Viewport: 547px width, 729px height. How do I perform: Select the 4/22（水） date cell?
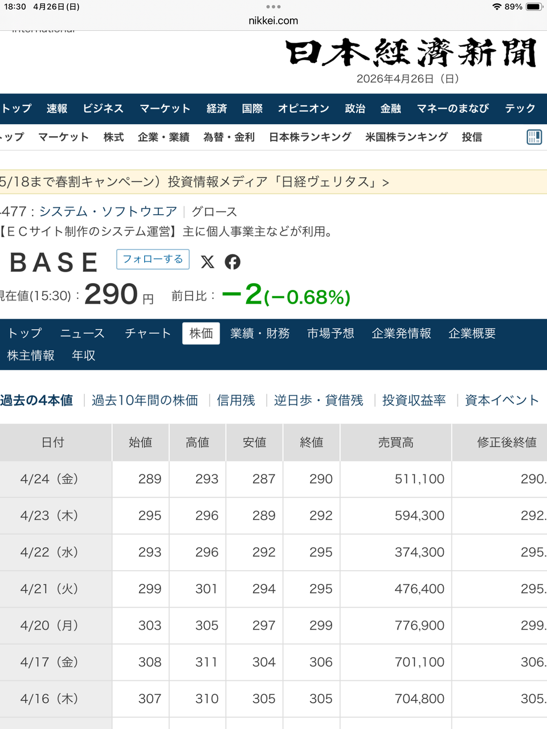pos(56,552)
